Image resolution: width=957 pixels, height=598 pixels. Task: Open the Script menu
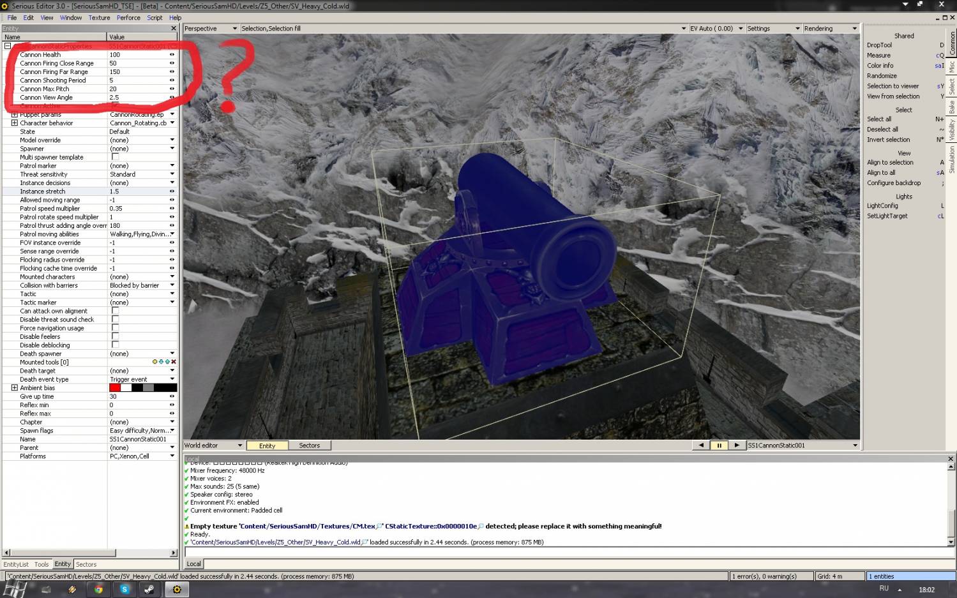[154, 18]
